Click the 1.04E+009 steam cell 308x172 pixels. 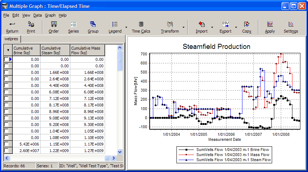tap(55, 131)
